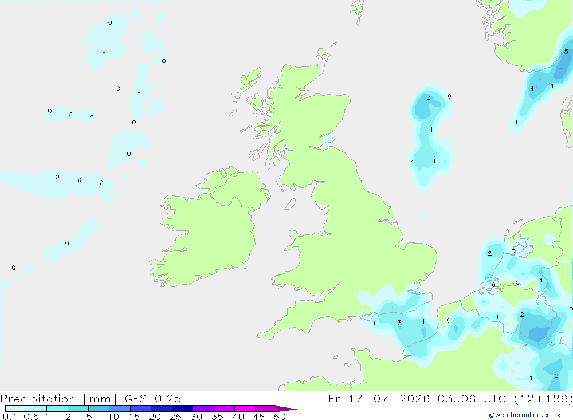
Task: Click North Sea rain value 3 east of Scotland
Action: pyautogui.click(x=429, y=97)
